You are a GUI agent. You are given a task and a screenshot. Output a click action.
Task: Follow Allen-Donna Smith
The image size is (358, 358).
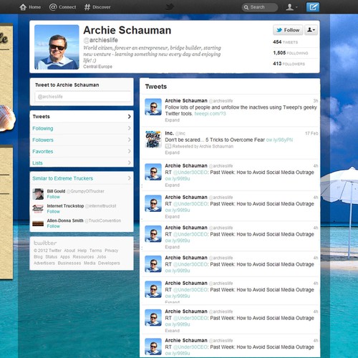(x=53, y=226)
